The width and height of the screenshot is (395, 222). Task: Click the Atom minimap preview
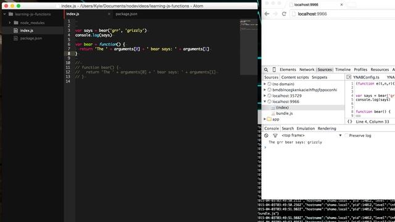[249, 47]
